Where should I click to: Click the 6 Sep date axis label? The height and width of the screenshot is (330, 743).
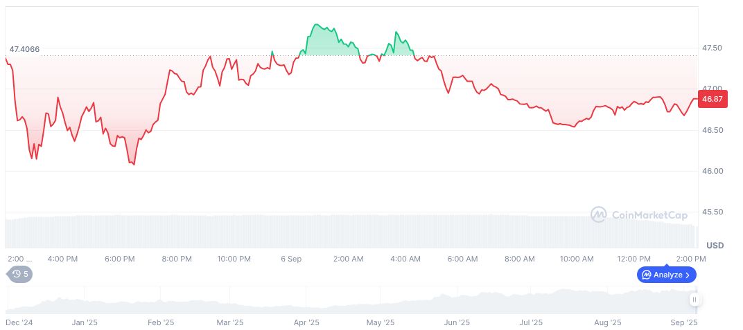[x=291, y=259]
